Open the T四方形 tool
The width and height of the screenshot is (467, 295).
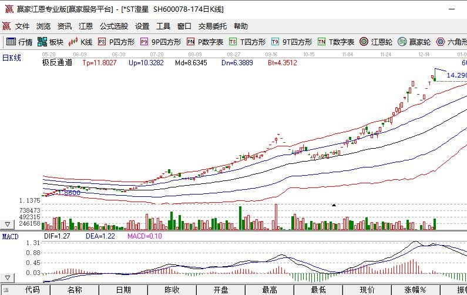coord(247,42)
